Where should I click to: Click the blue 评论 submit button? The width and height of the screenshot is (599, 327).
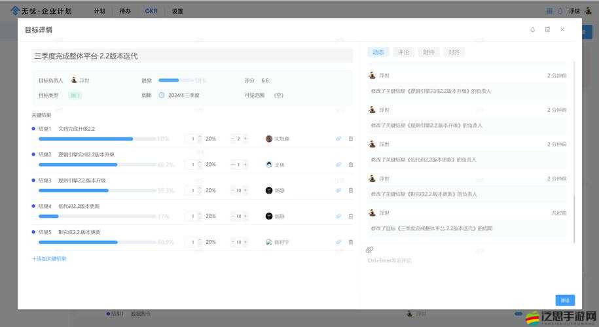coord(564,300)
